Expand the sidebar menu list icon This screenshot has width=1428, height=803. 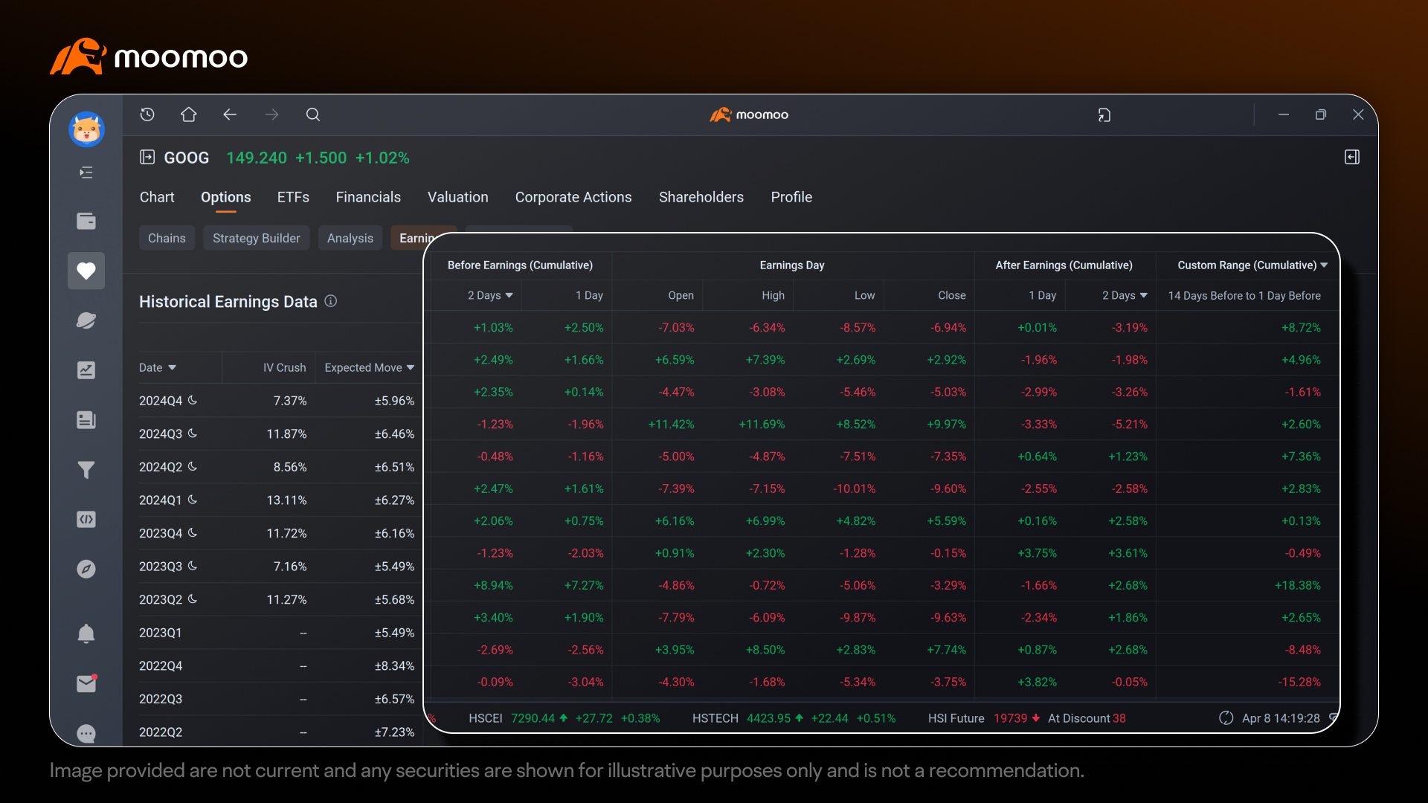click(86, 172)
